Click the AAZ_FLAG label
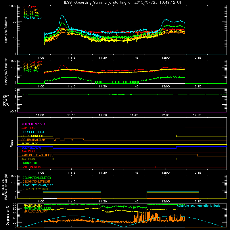 coord(28,159)
